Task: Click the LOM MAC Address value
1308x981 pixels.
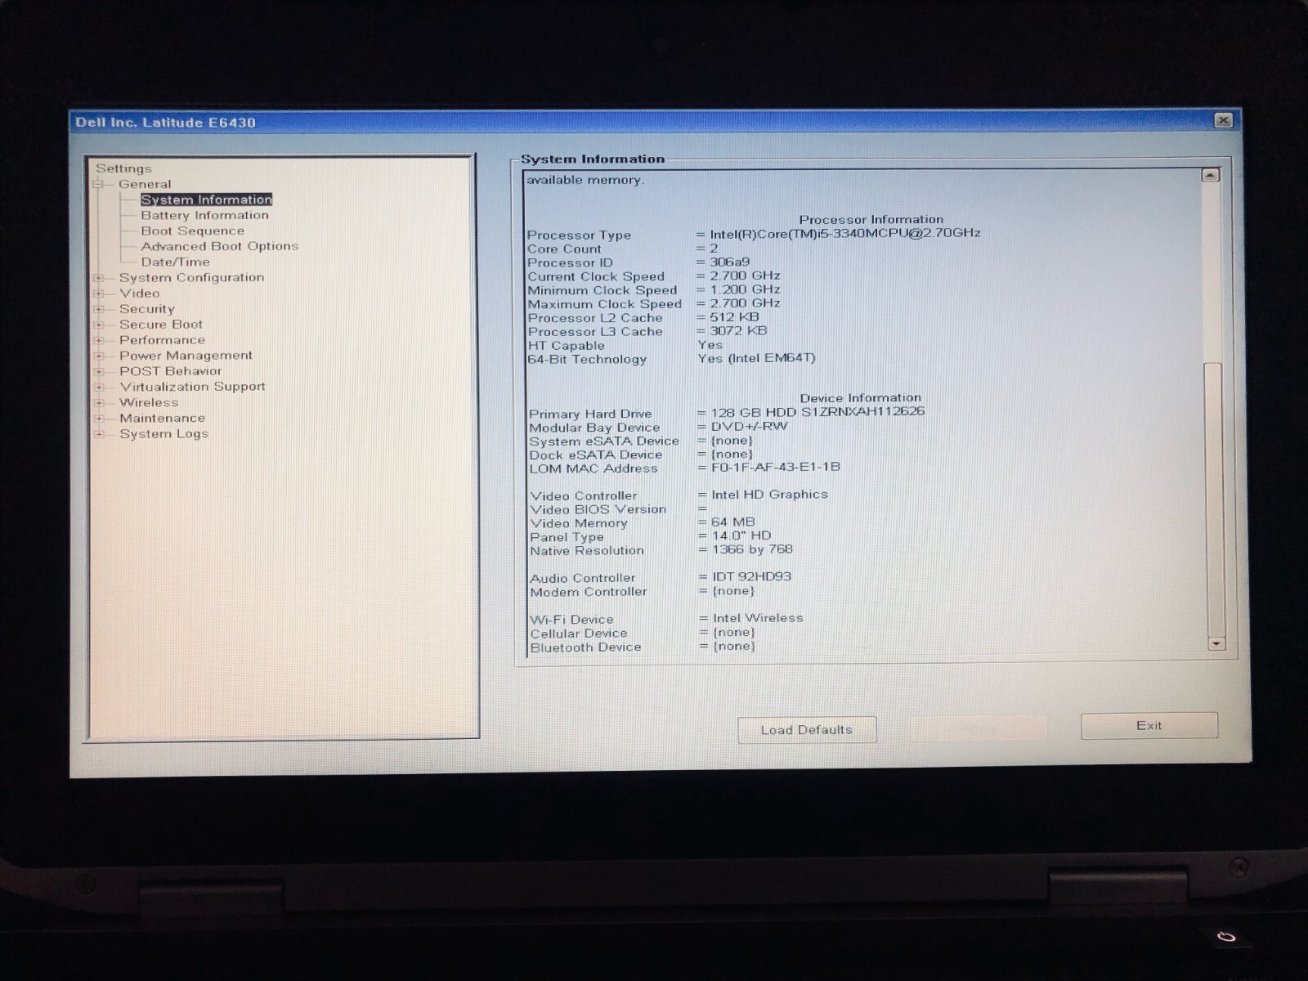Action: tap(776, 467)
